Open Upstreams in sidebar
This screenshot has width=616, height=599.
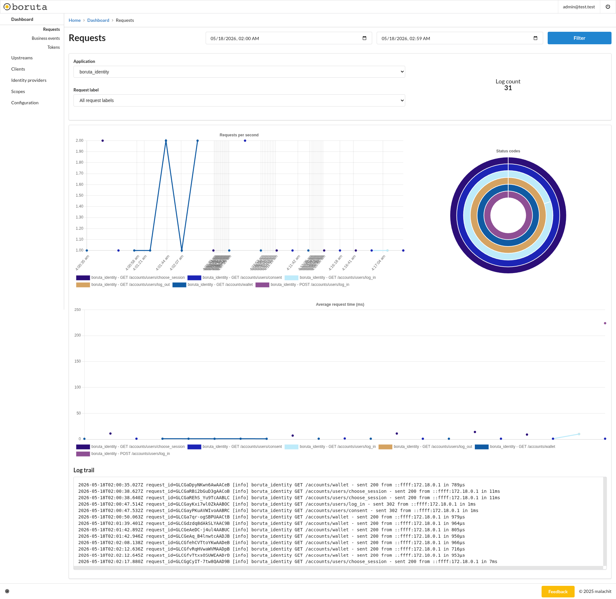tap(22, 58)
